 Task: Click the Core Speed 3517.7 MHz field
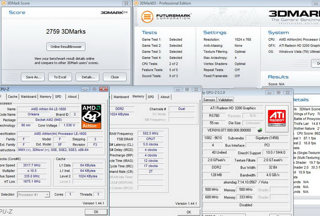tap(32, 165)
